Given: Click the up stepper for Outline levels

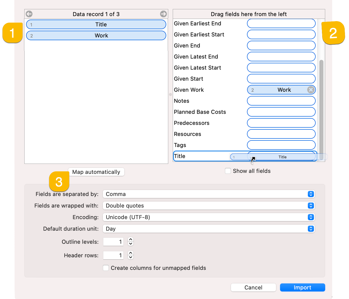Looking at the screenshot, I should 131,240.
